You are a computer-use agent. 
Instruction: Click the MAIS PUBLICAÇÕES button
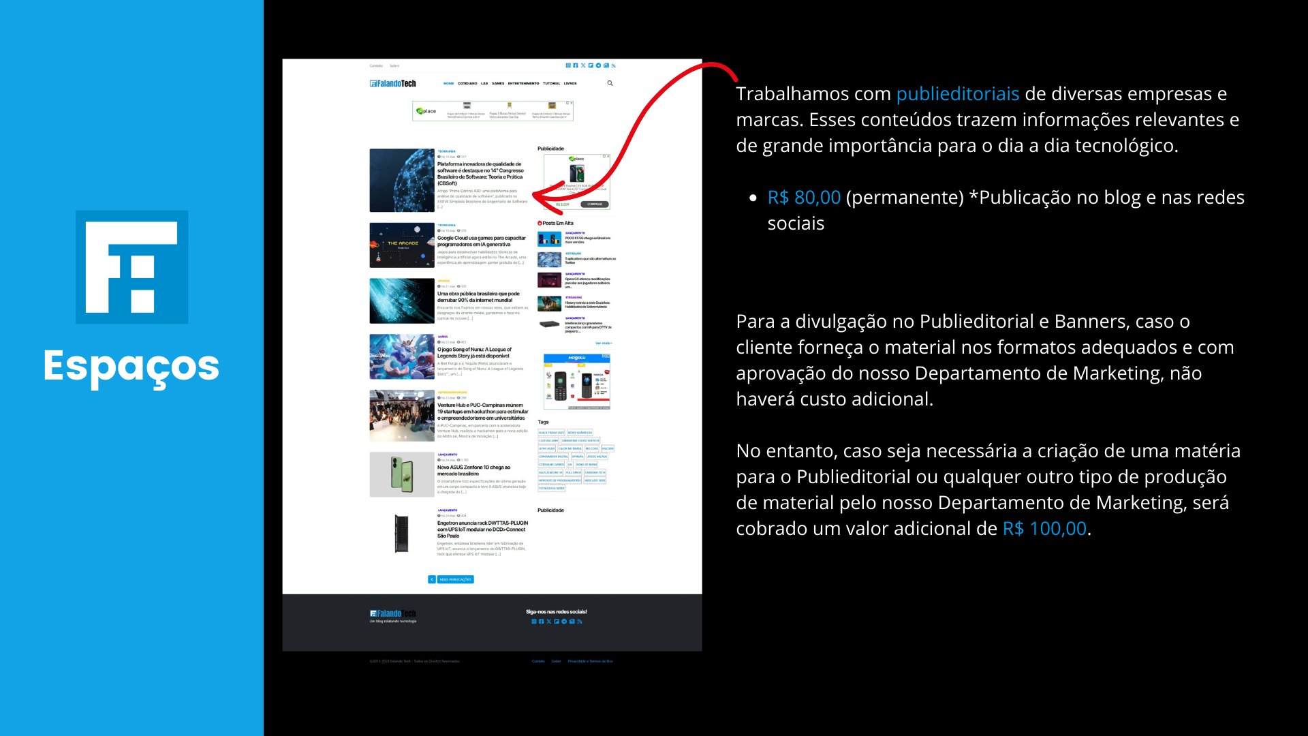click(x=456, y=579)
